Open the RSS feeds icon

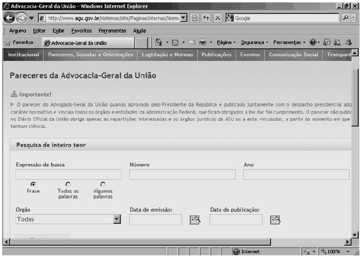(x=175, y=43)
